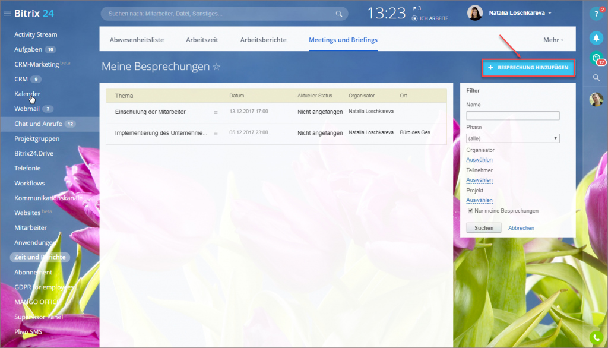Open the search bar magnifying glass icon
608x348 pixels.
point(339,12)
